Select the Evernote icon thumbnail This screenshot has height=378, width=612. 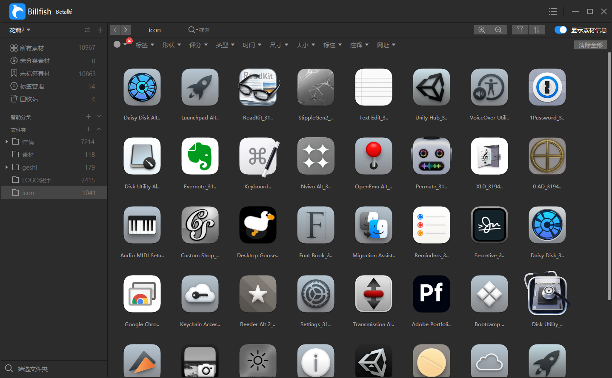pos(200,156)
